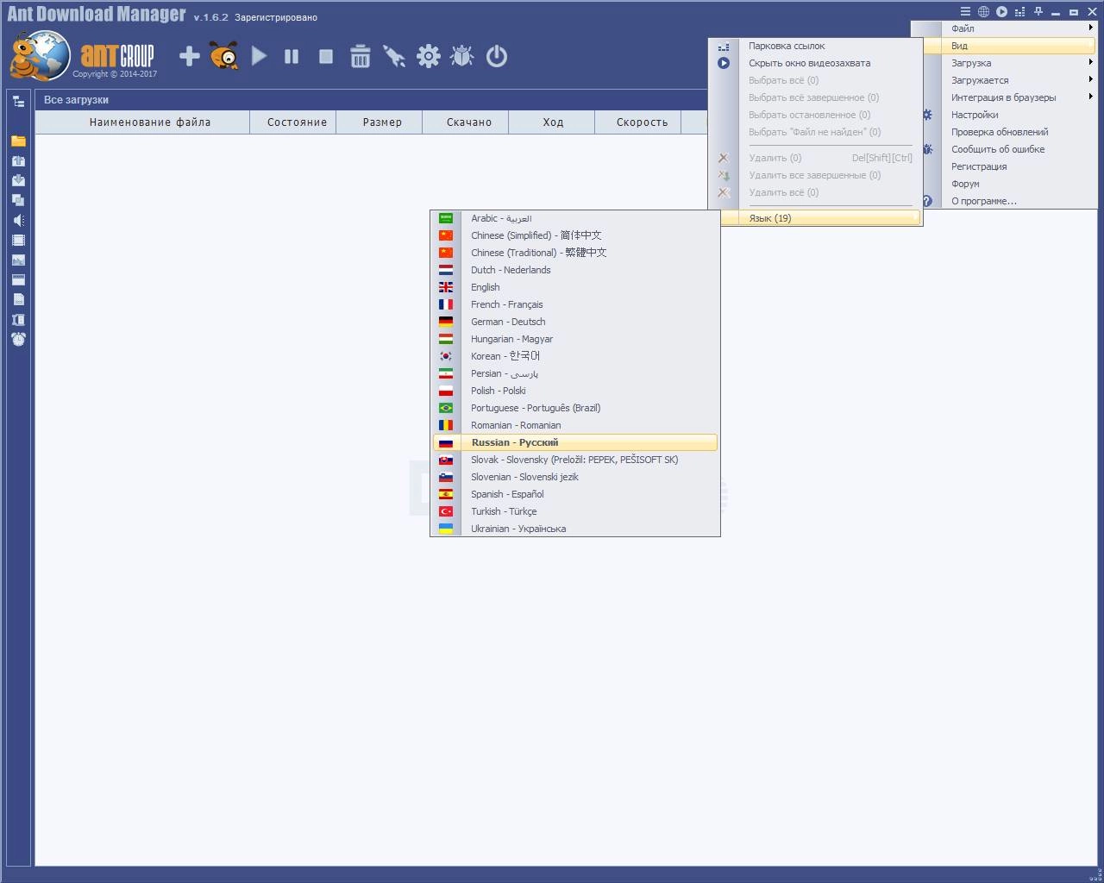The image size is (1104, 883).
Task: Click the hamburger main menu icon
Action: point(966,11)
